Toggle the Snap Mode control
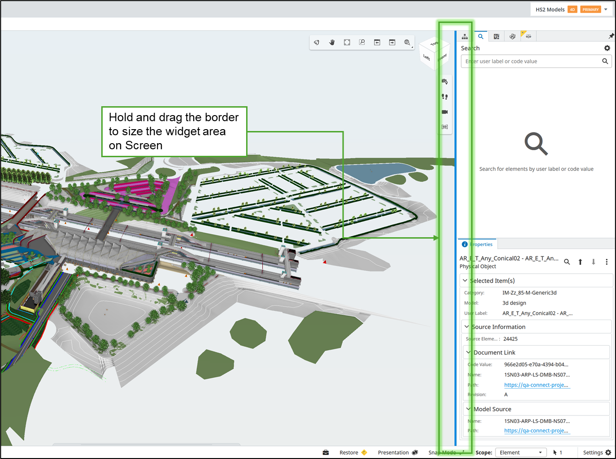The height and width of the screenshot is (459, 616). coord(447,452)
